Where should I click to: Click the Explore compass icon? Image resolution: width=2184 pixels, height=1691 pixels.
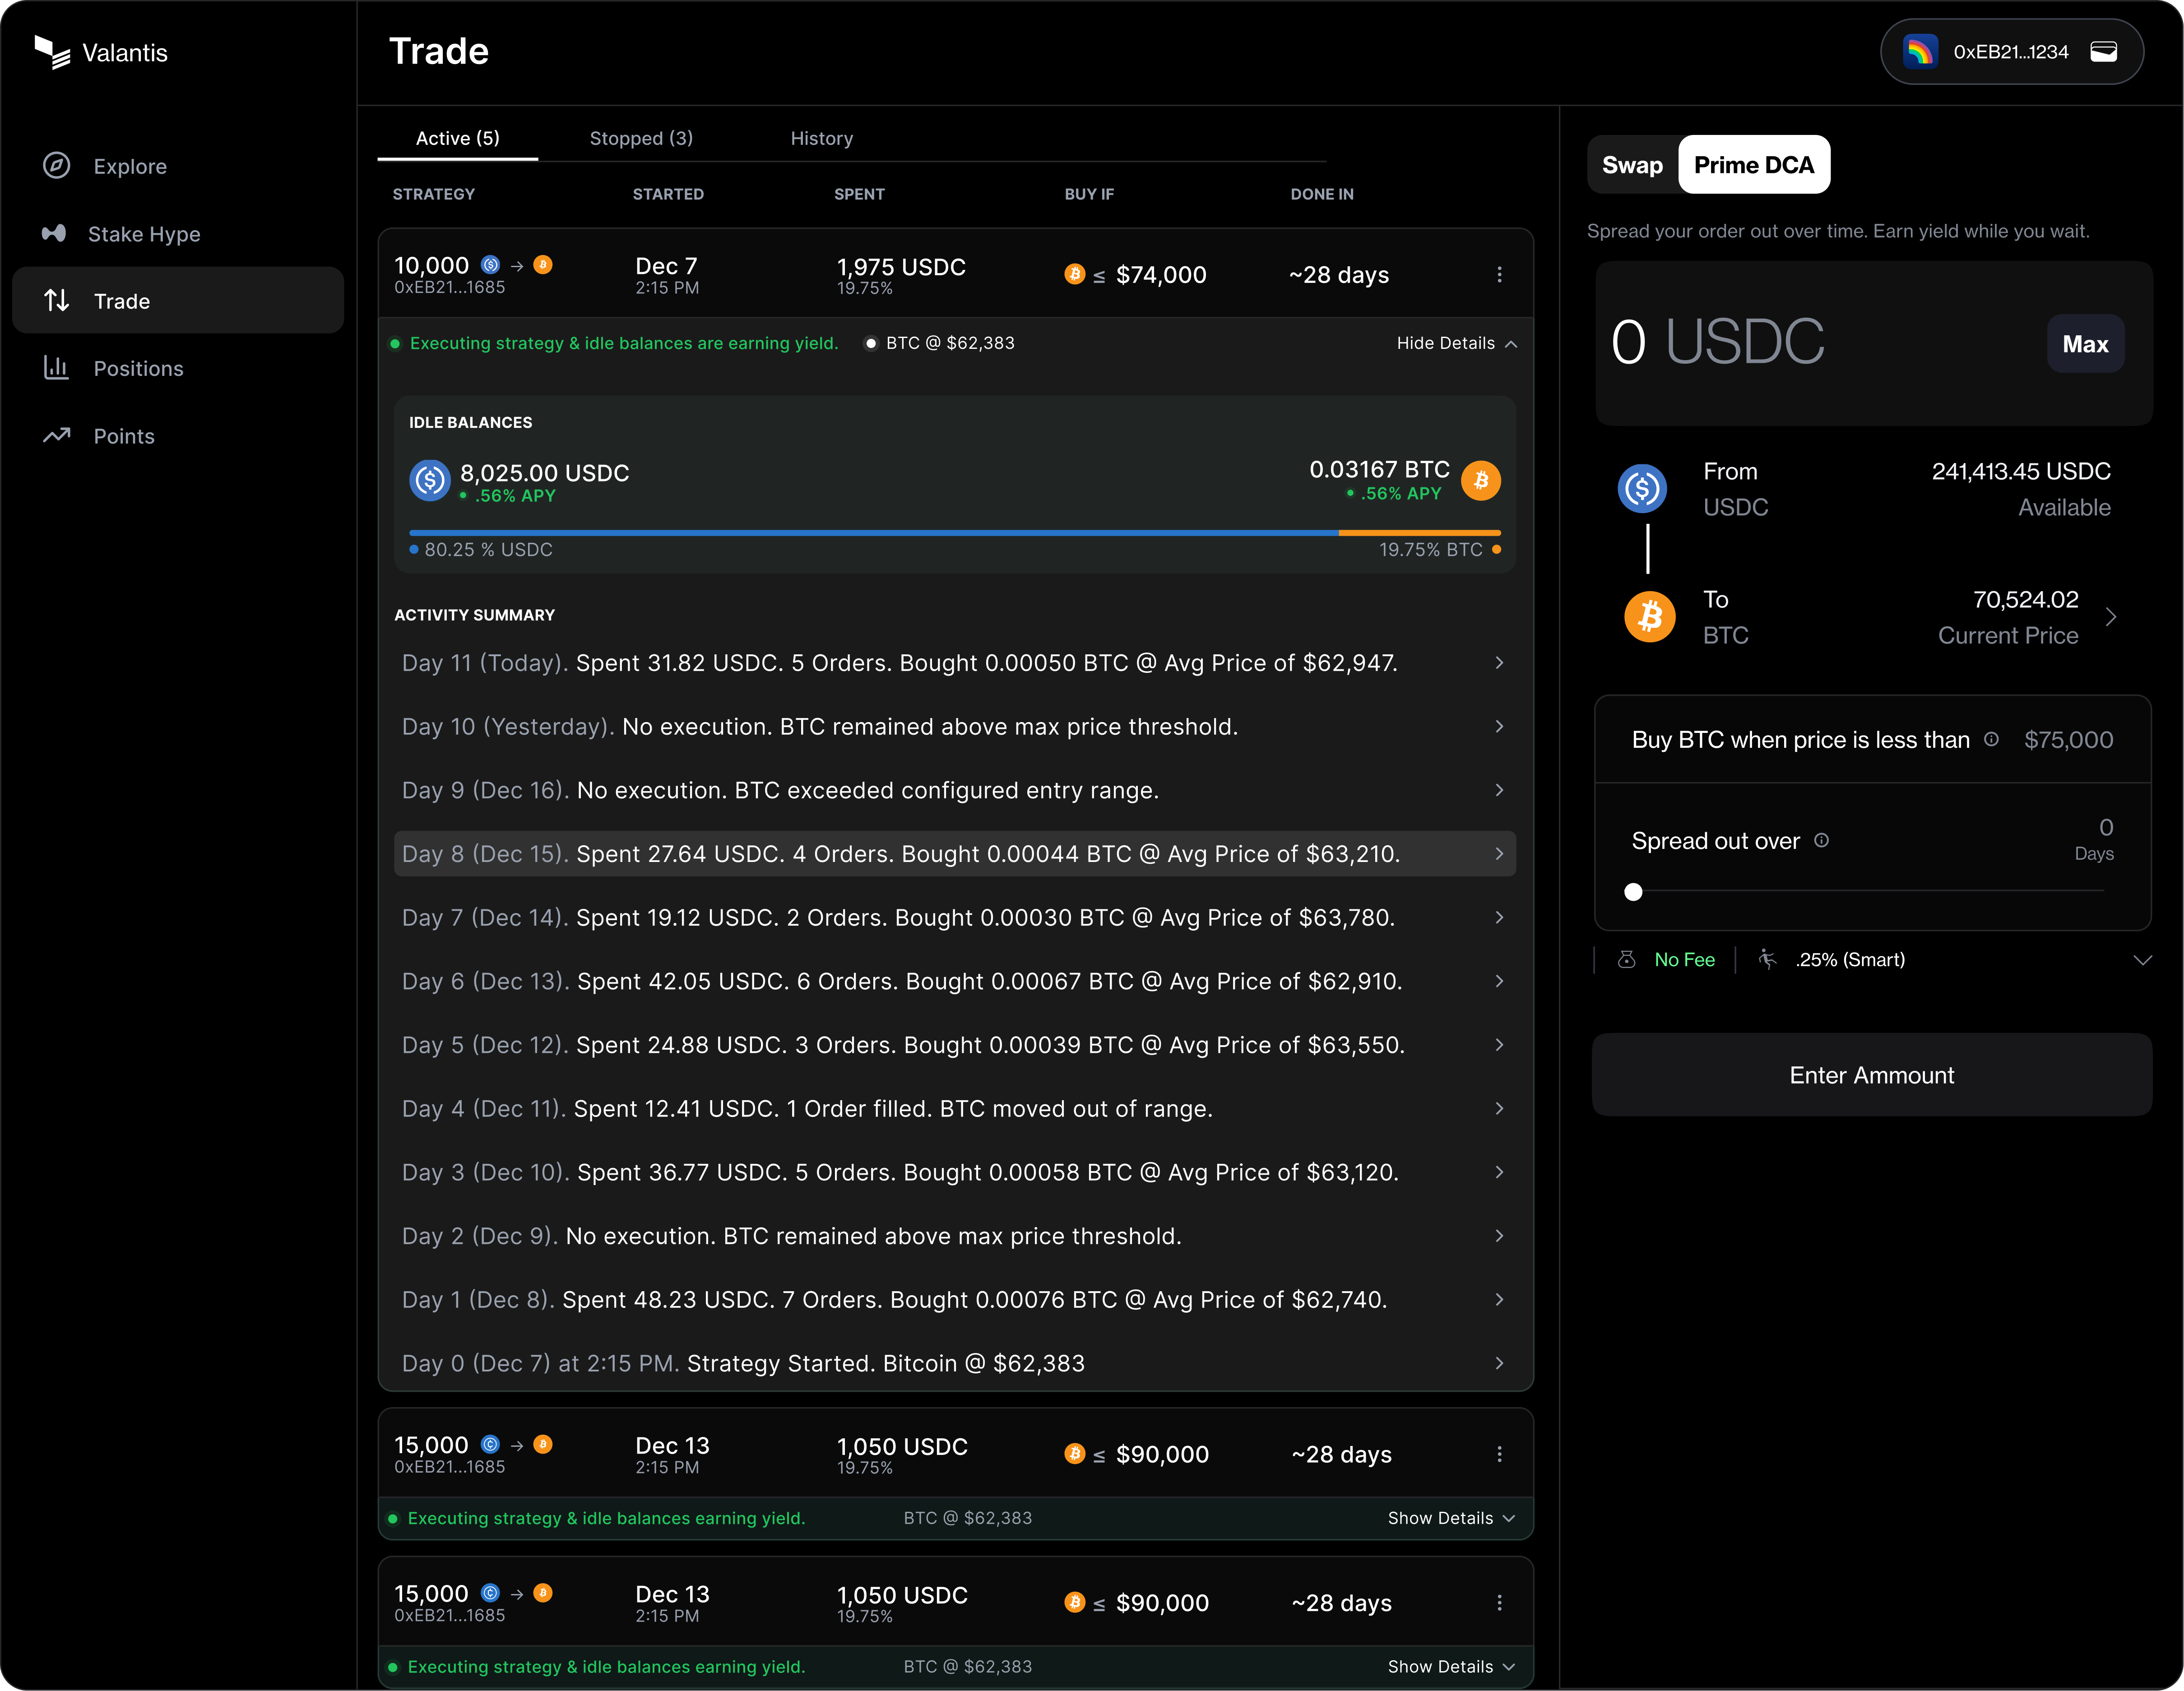[x=56, y=165]
